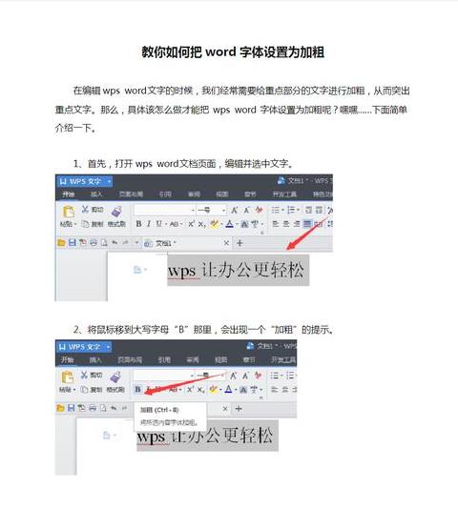Open the font name combo box in step 1 screenshot
The height and width of the screenshot is (509, 458).
tap(165, 211)
